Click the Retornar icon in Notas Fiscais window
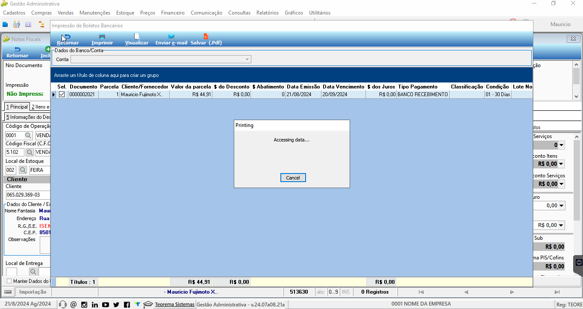This screenshot has width=583, height=309. [17, 50]
